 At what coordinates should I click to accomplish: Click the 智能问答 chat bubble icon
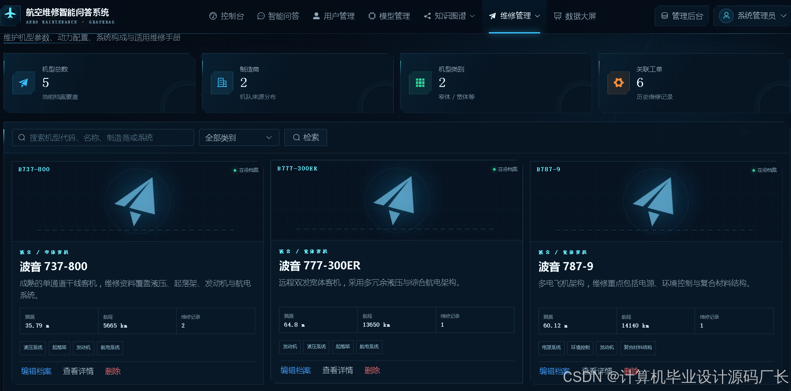[x=261, y=16]
